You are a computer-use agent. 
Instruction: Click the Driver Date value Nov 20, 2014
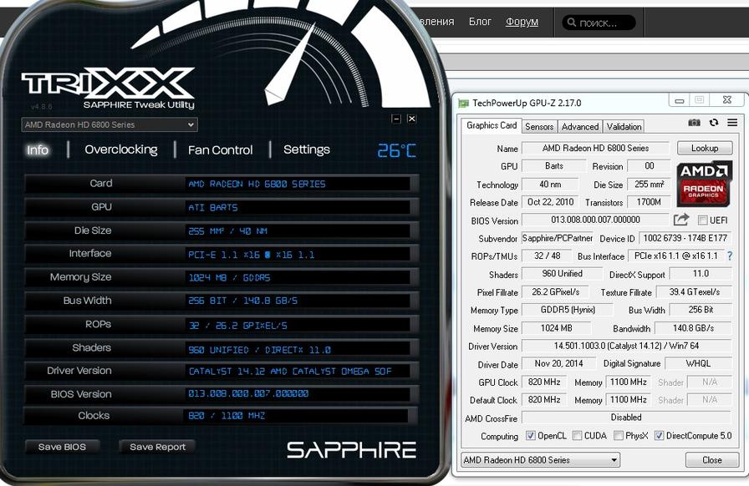(x=559, y=363)
